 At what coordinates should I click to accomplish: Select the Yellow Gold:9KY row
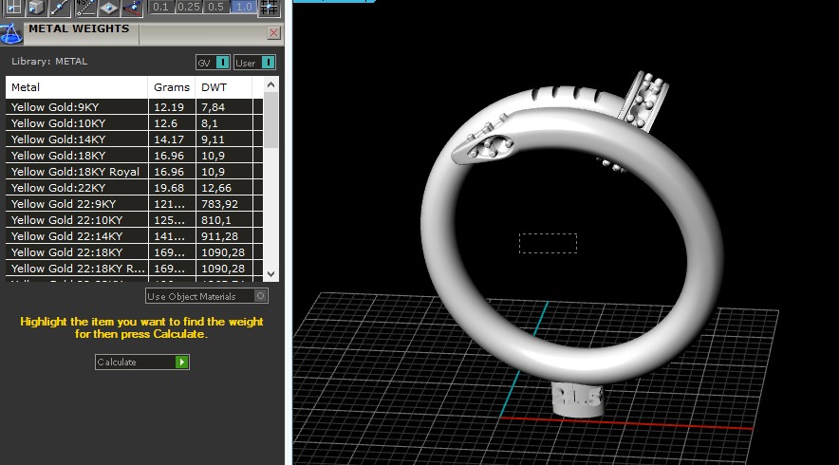tap(134, 107)
